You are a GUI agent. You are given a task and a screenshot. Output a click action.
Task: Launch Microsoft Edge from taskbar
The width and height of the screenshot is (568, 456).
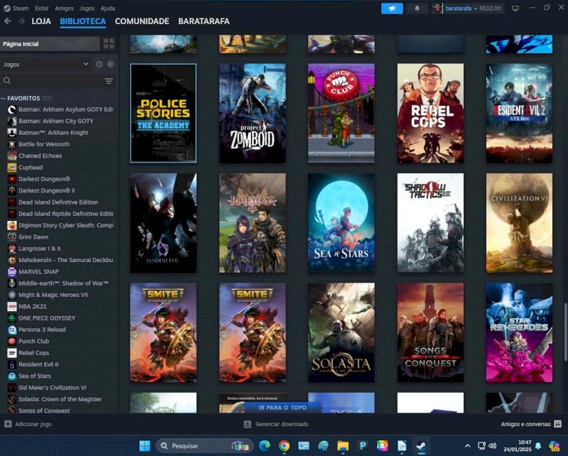pos(264,445)
